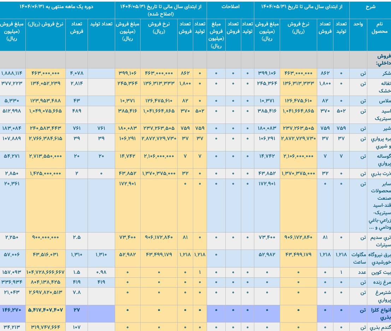Select the "فروش داخلي" section label
This screenshot has width=391, height=331.
coord(379,60)
